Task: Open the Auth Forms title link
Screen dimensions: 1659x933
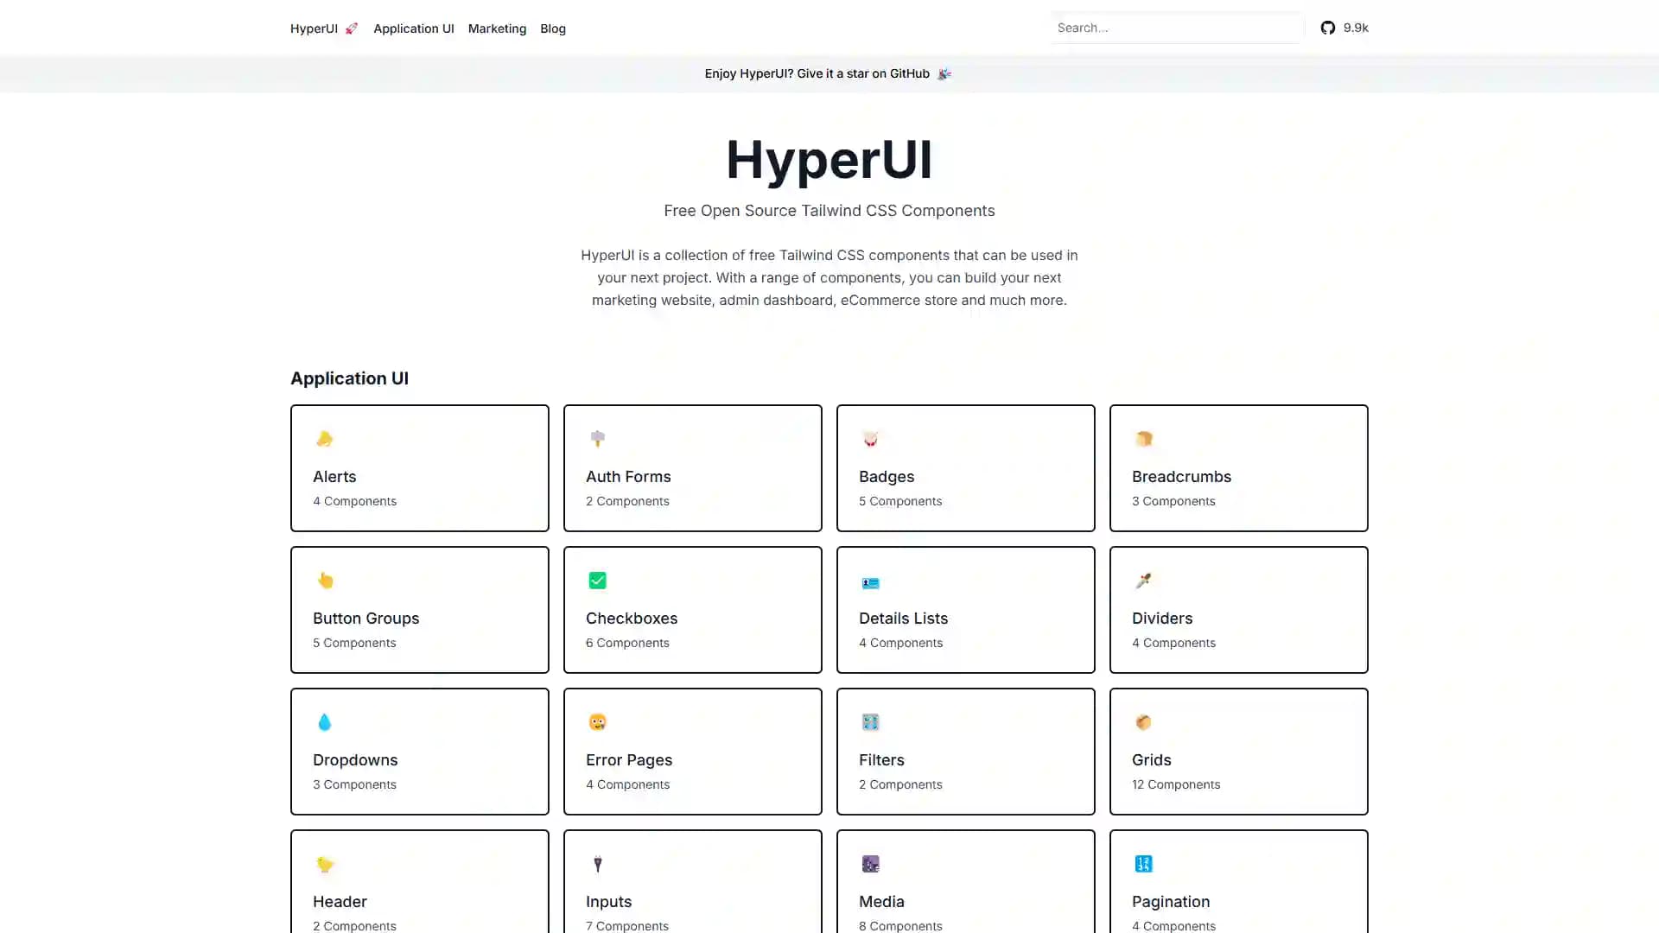Action: (x=628, y=477)
